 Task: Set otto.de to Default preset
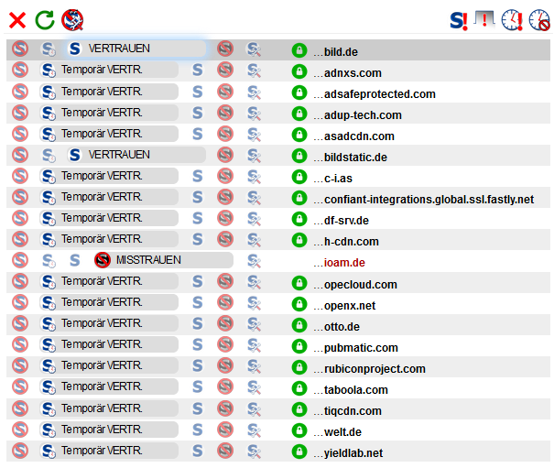click(20, 323)
